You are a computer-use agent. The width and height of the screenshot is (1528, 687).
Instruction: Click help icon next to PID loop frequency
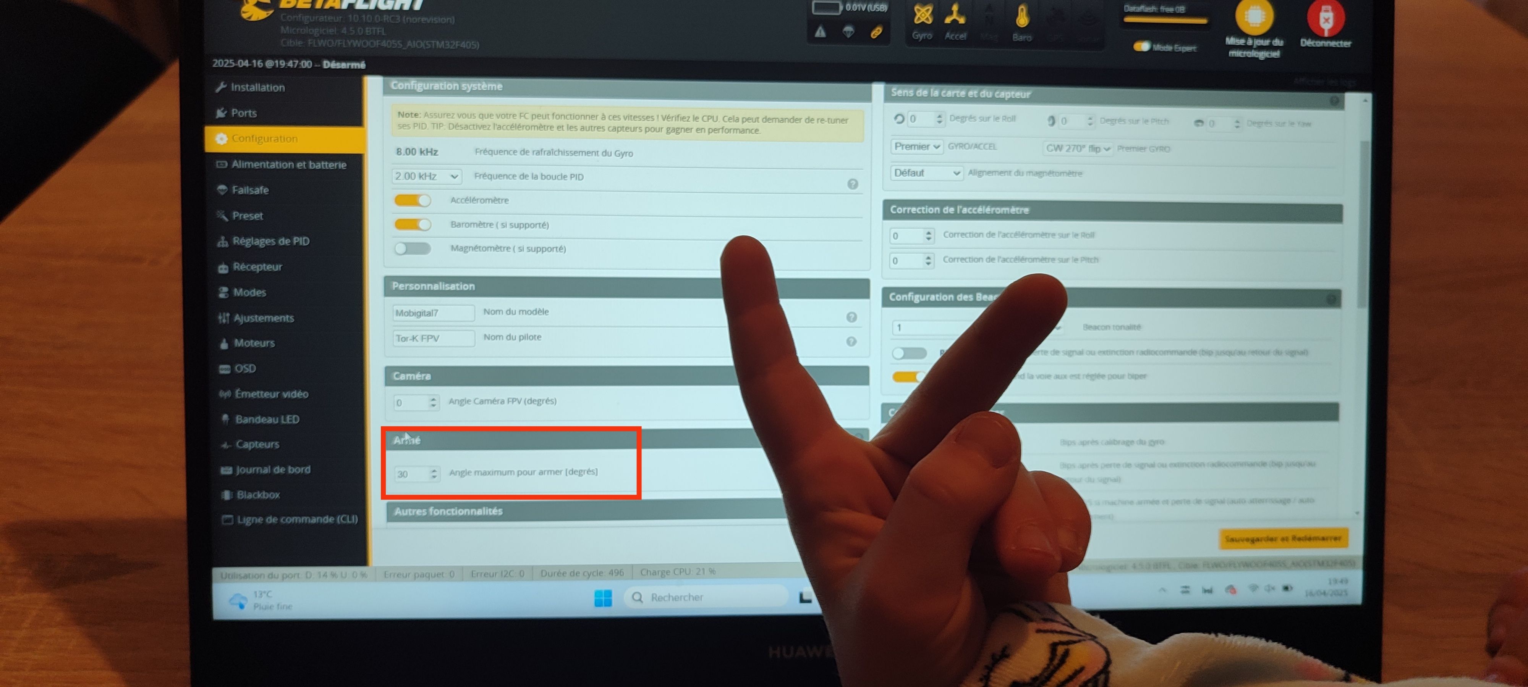click(852, 184)
